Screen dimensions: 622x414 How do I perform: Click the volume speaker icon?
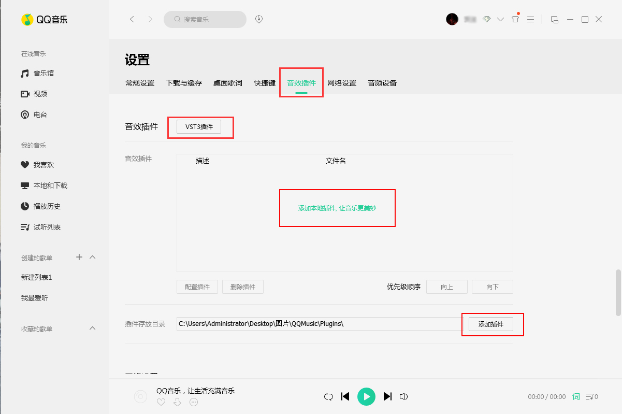click(404, 396)
